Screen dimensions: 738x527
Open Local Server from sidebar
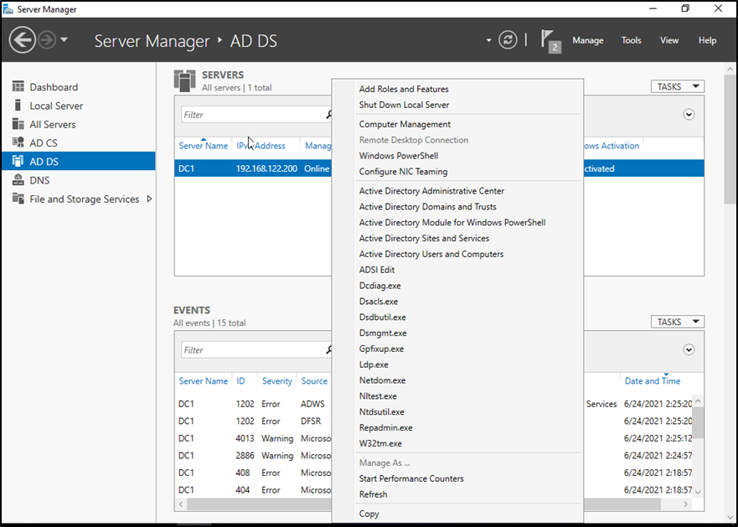point(56,106)
